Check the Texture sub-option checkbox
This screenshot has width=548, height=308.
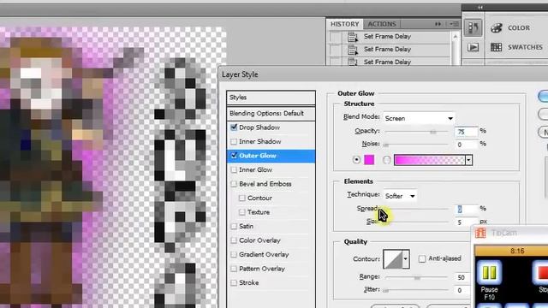(x=241, y=212)
